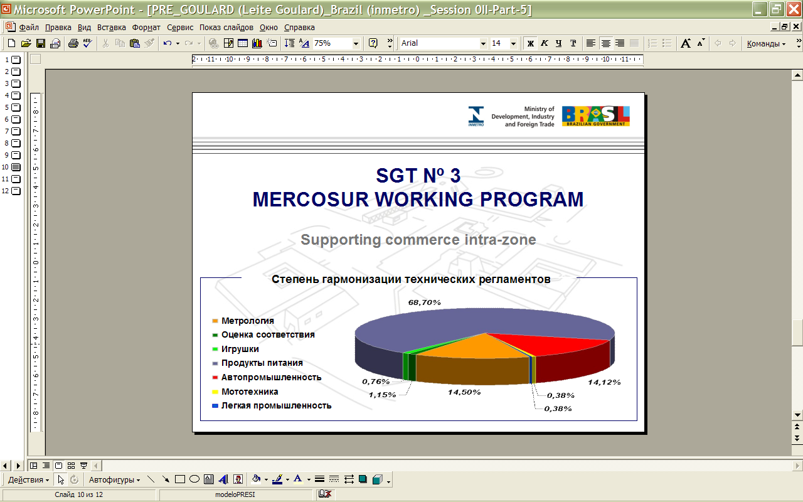803x502 pixels.
Task: Open a file with the folder icon
Action: (x=26, y=43)
